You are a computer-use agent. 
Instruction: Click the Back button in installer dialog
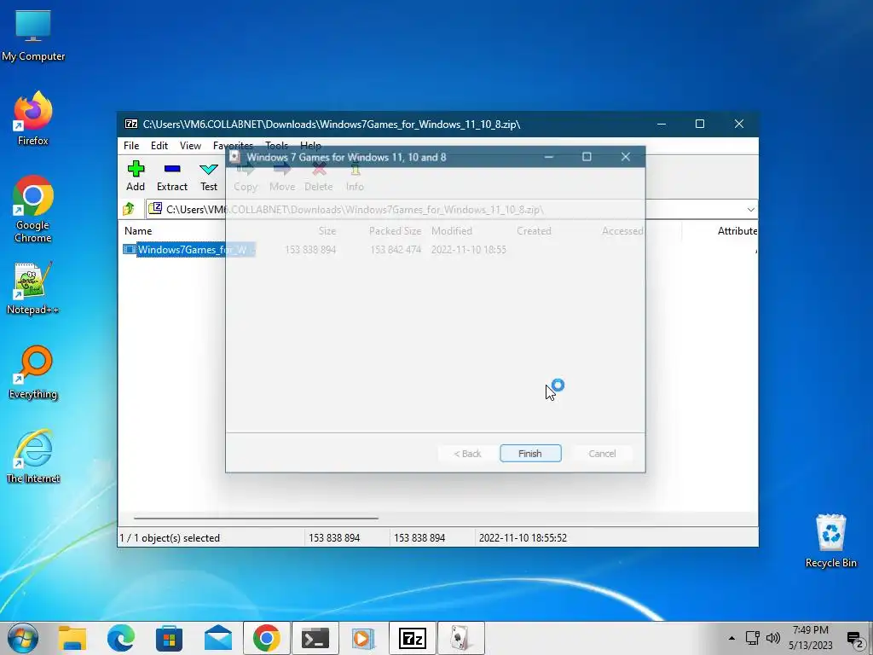click(x=467, y=454)
